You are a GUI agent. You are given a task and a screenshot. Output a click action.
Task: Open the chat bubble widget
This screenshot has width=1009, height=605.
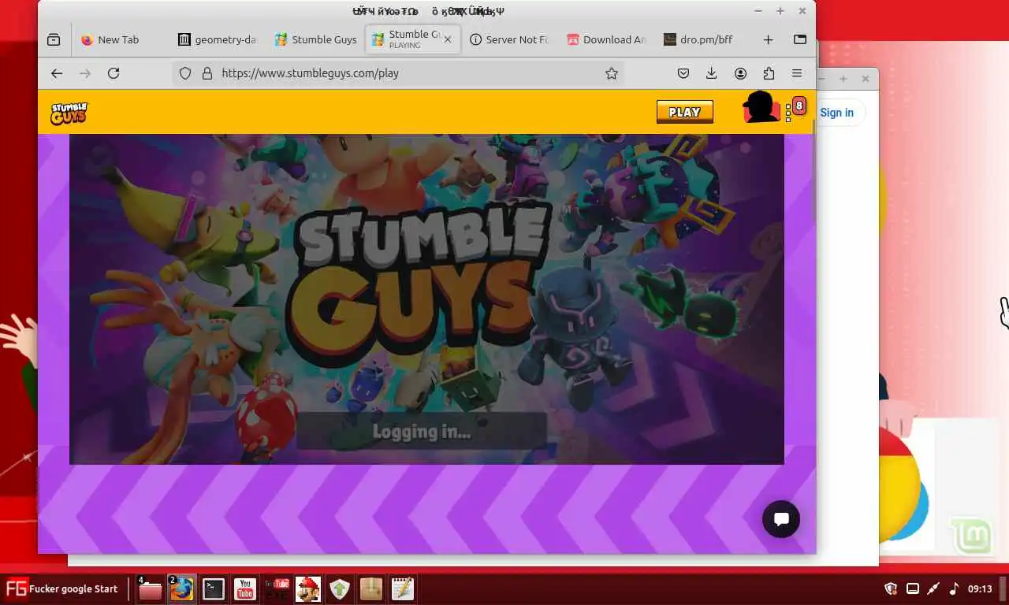[x=781, y=519]
